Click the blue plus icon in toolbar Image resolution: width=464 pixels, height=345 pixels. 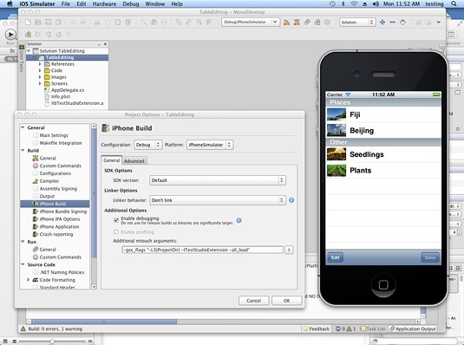pyautogui.click(x=382, y=23)
